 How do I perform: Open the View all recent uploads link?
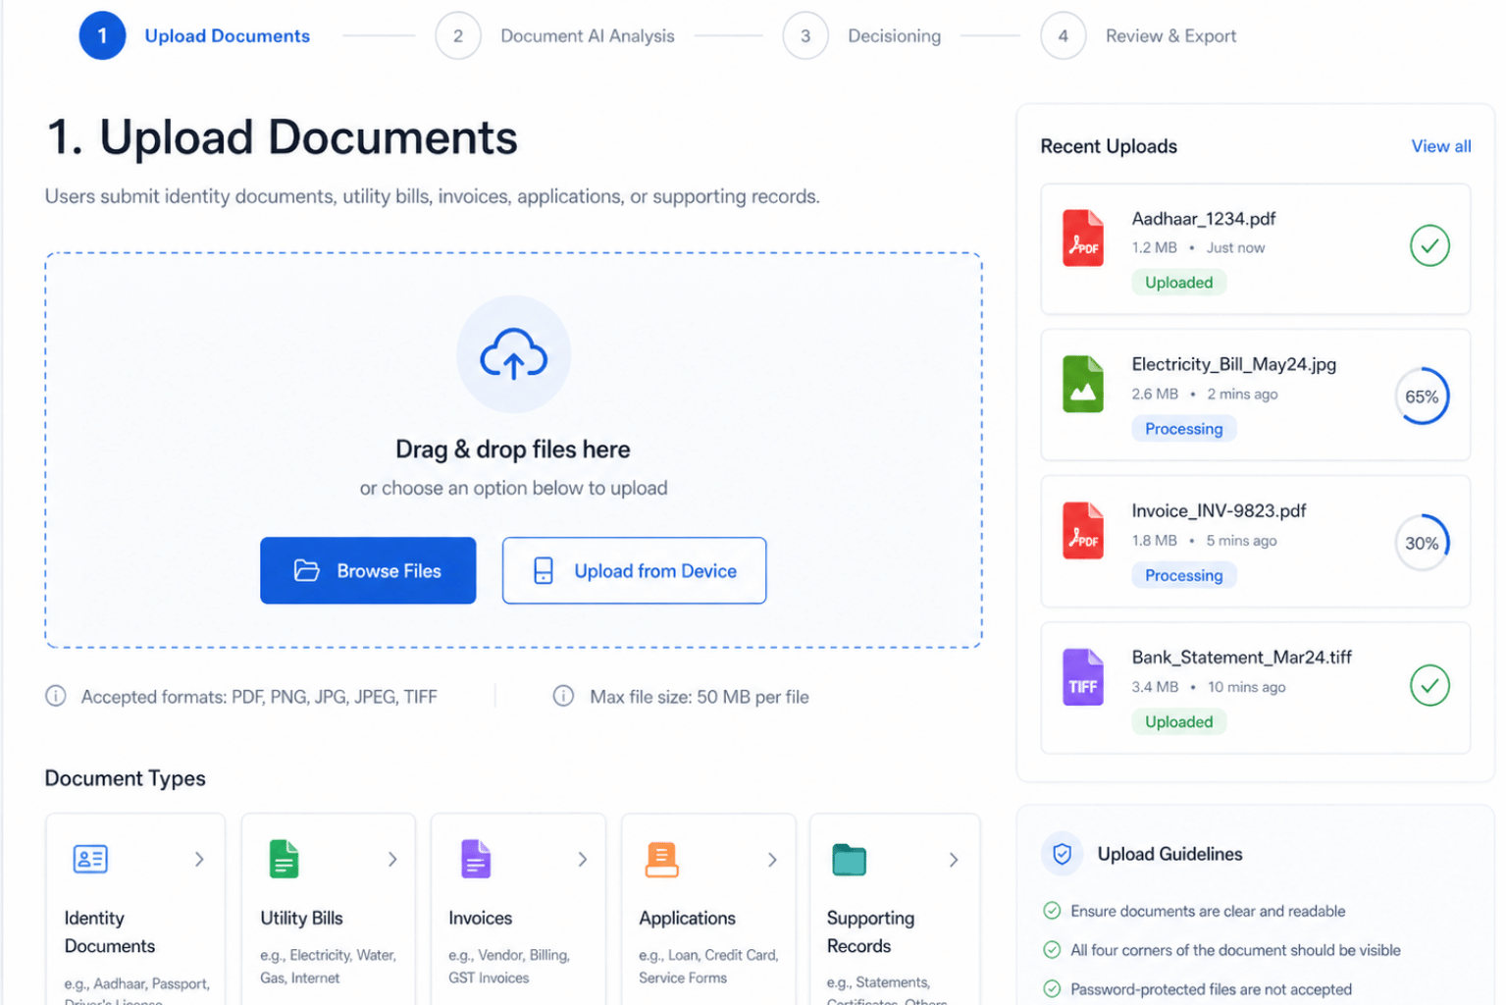pyautogui.click(x=1441, y=146)
